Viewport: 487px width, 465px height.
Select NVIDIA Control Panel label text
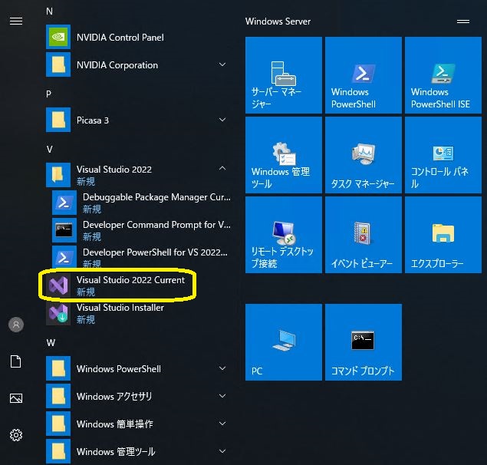pos(120,38)
